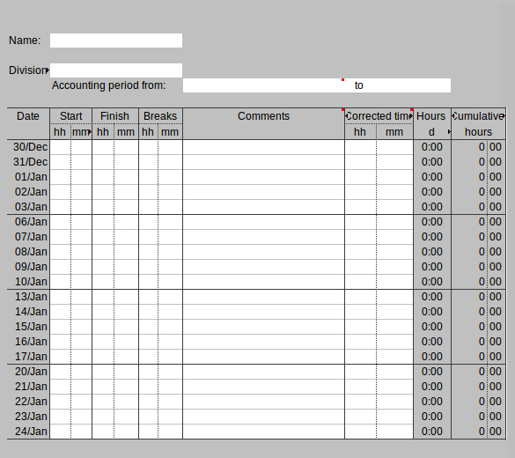Click the Comments cell for 15/Jan

point(263,327)
